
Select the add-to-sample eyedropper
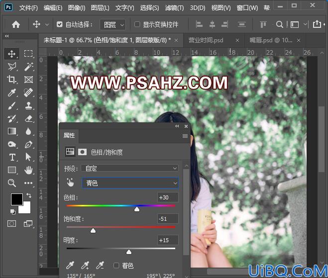tap(85, 265)
